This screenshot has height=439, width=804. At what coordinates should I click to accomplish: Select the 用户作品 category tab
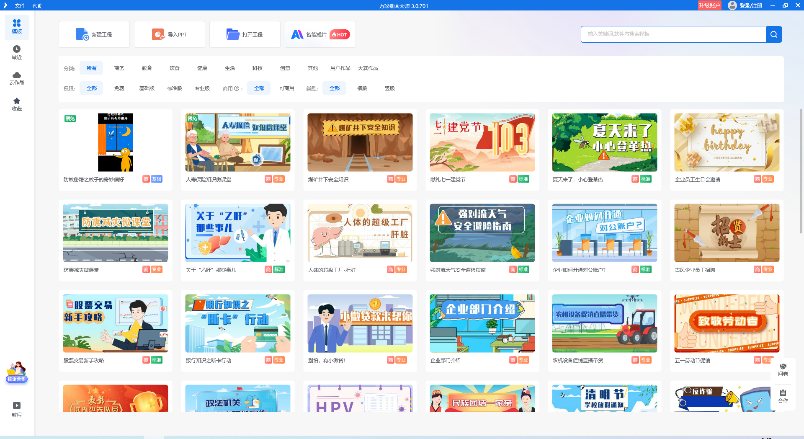[x=340, y=68]
